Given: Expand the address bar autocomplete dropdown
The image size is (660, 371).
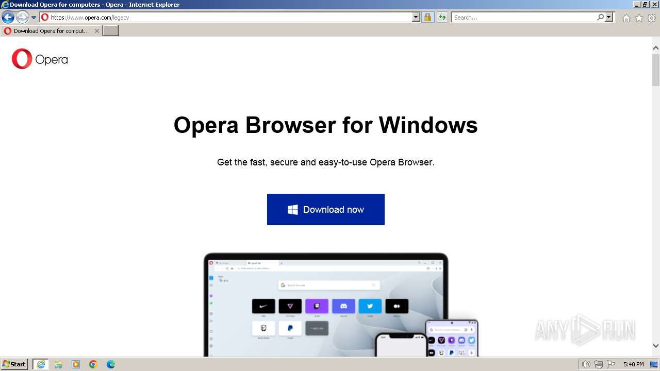Looking at the screenshot, I should [x=416, y=17].
